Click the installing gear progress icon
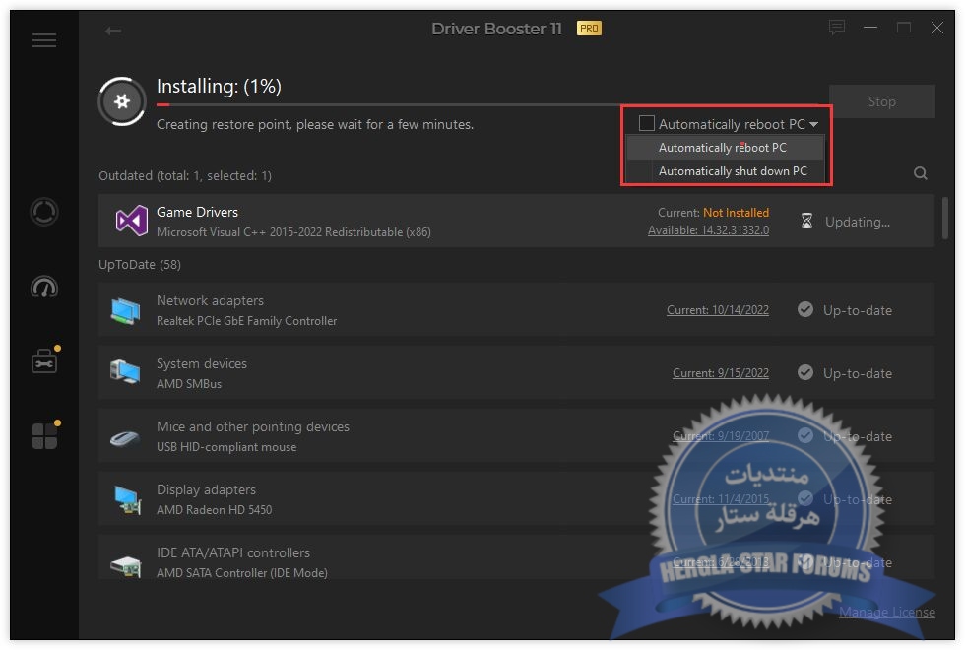 tap(122, 101)
